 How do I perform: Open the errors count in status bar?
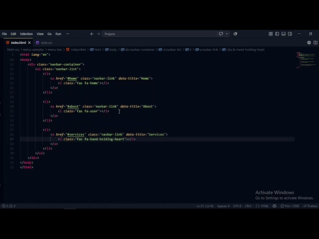click(x=5, y=206)
